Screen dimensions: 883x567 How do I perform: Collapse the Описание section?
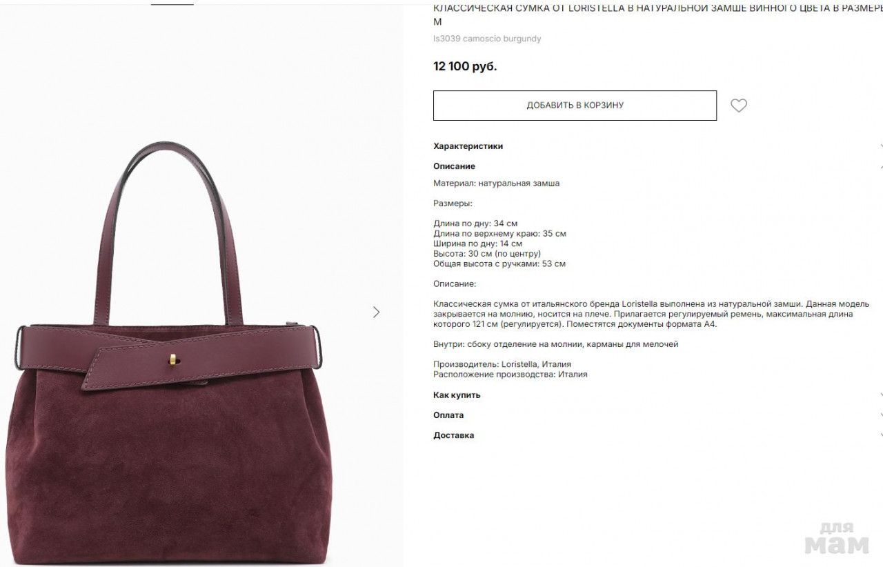(658, 166)
